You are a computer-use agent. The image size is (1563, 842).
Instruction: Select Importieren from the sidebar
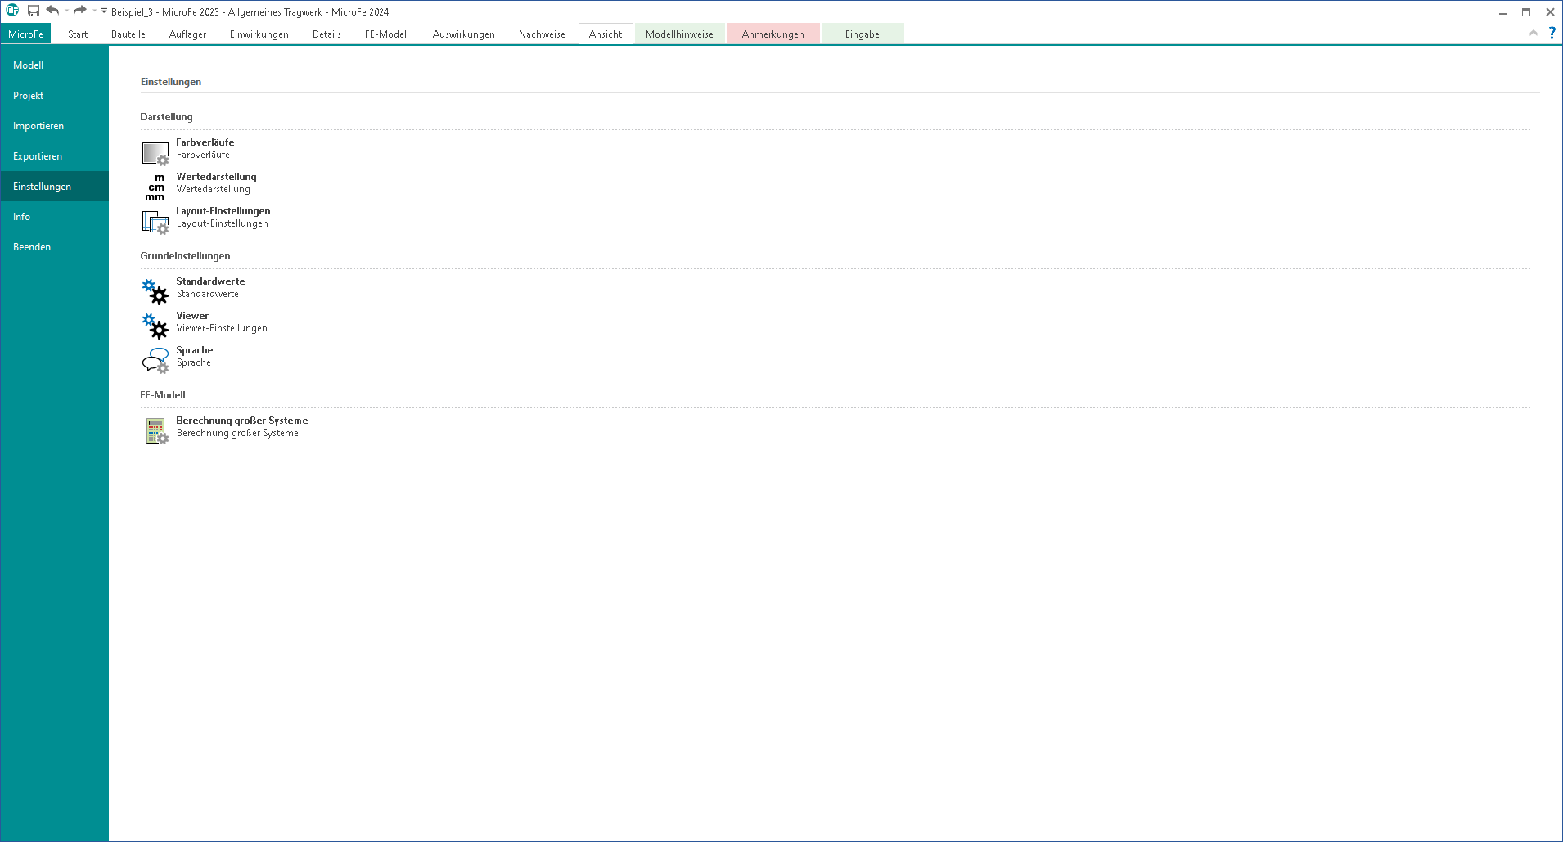[38, 126]
